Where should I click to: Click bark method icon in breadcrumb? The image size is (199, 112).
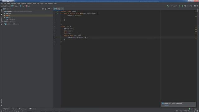[26, 6]
